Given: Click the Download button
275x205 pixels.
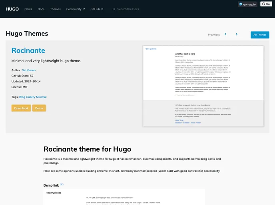Looking at the screenshot, I should [21, 108].
